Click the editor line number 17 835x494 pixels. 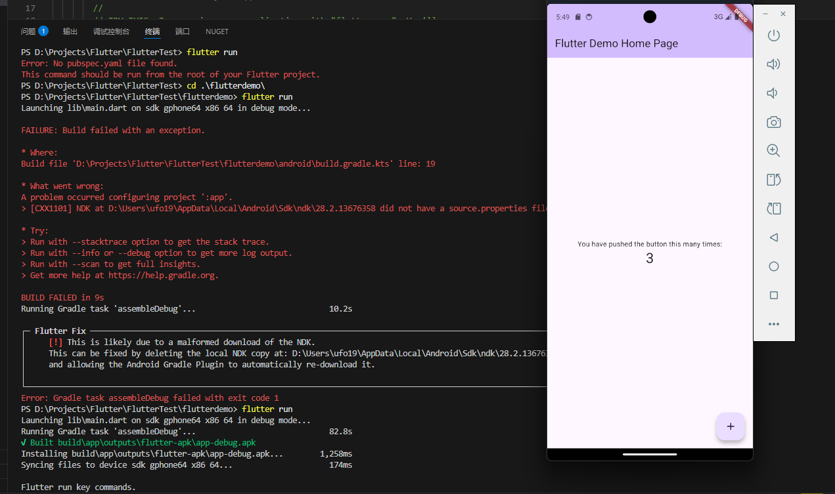(30, 9)
